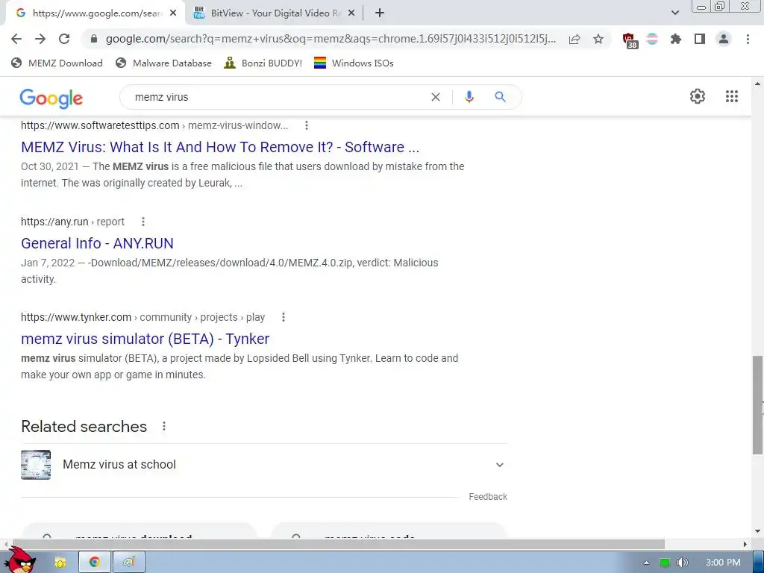The image size is (764, 573).
Task: Open Chrome from the taskbar
Action: pos(95,563)
